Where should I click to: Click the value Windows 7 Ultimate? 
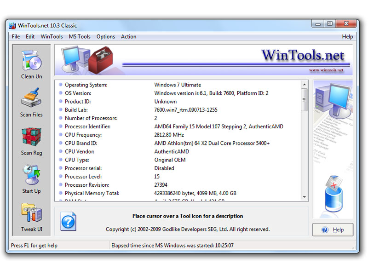point(178,85)
